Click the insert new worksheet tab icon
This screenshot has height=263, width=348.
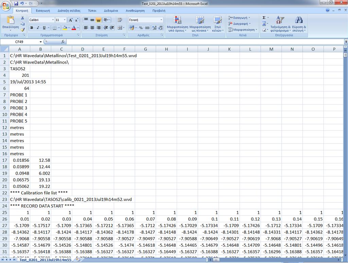(x=78, y=260)
